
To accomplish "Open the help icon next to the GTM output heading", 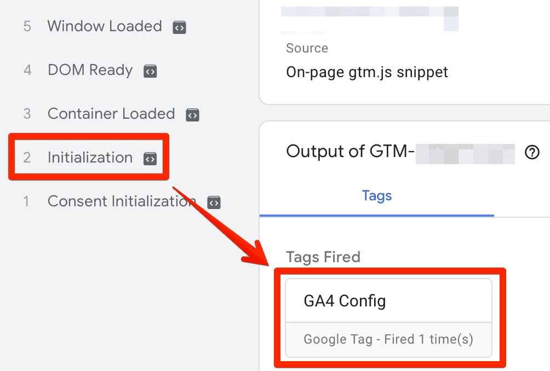I will click(532, 153).
